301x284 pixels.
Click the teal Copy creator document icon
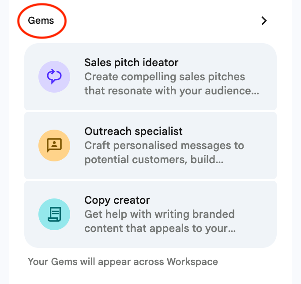(54, 214)
